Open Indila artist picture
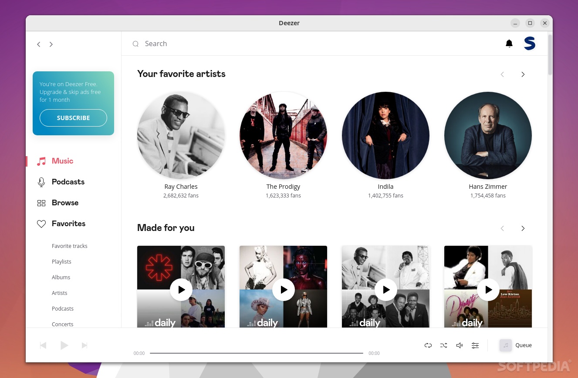This screenshot has width=578, height=378. coord(386,135)
